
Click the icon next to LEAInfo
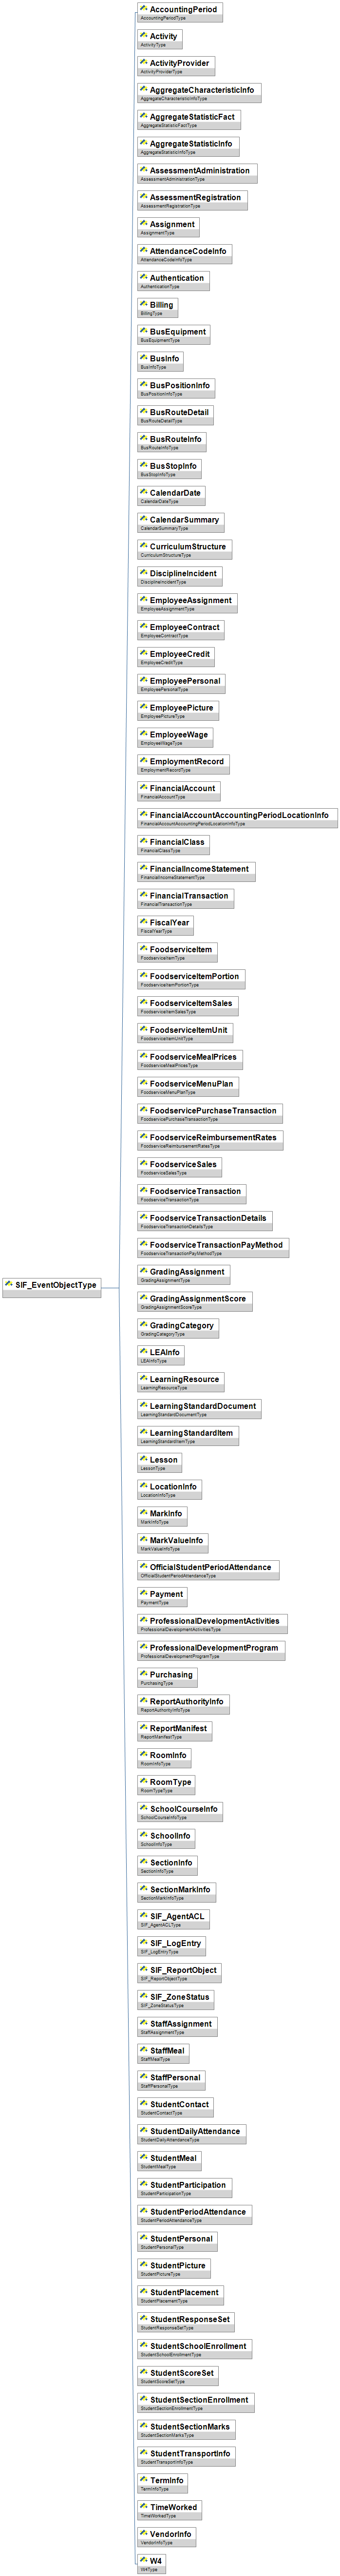click(x=144, y=1351)
